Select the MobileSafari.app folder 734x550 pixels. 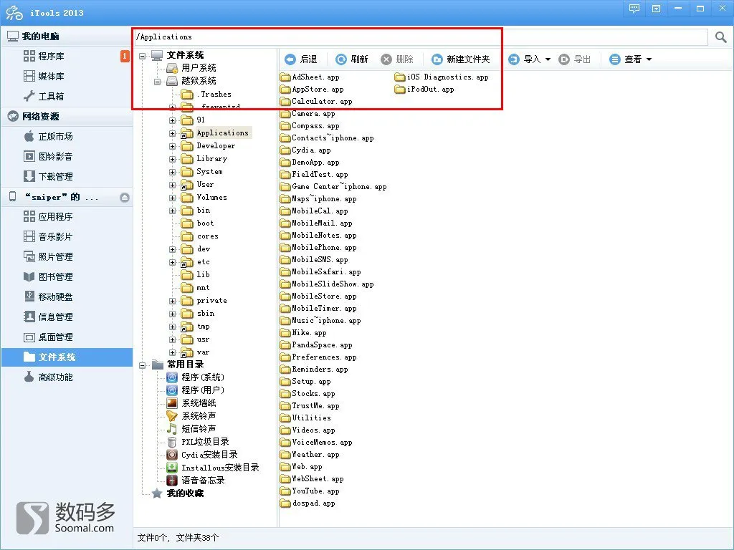[x=320, y=271]
